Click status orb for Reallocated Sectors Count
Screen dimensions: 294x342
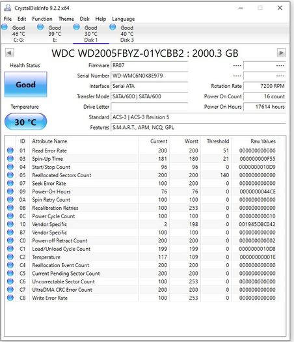[x=10, y=175]
